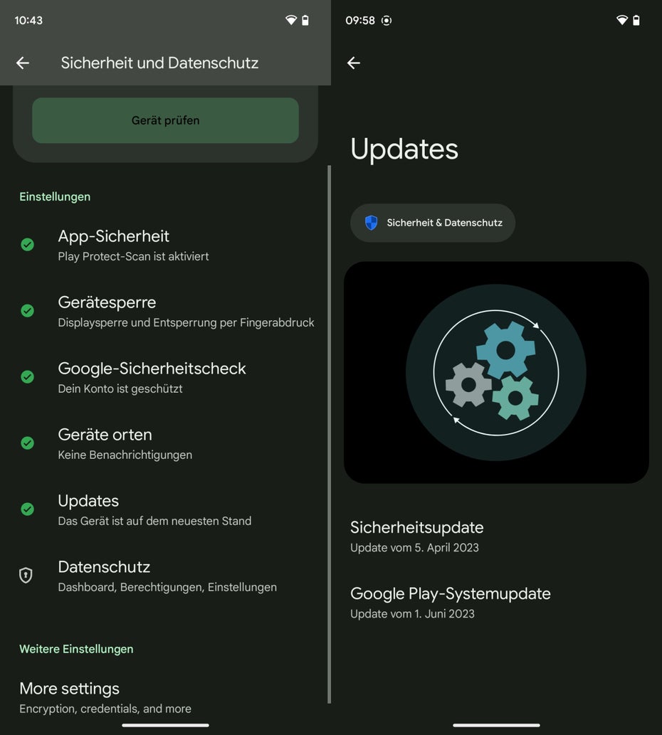Tap green checkmark beside Google-Sicherheitscheck
The height and width of the screenshot is (735, 662).
click(27, 376)
